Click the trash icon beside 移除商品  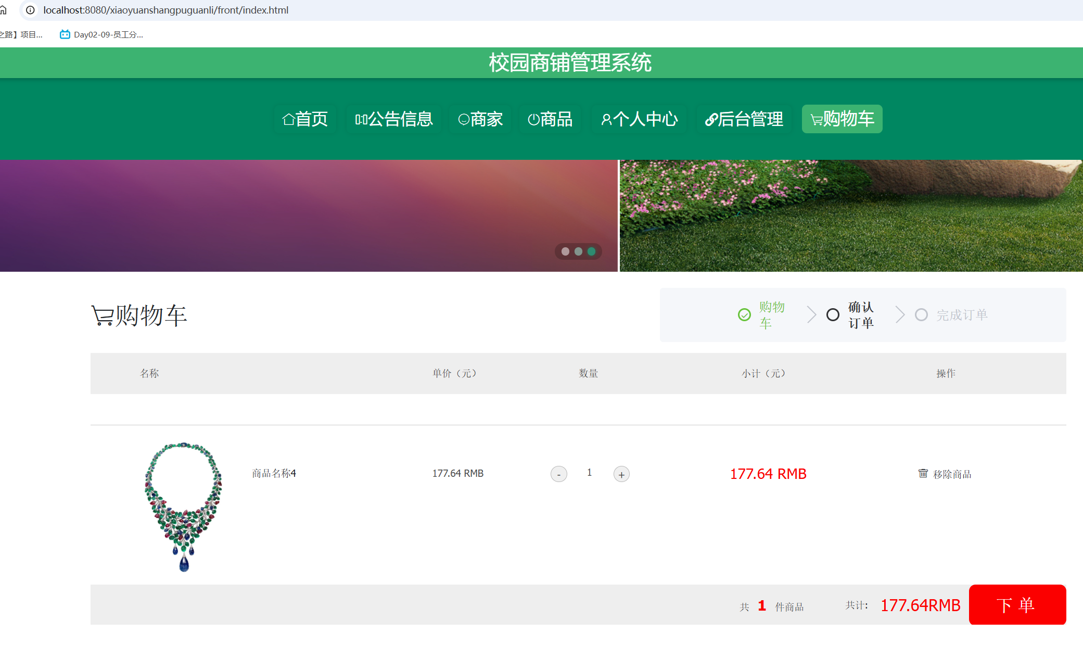923,473
